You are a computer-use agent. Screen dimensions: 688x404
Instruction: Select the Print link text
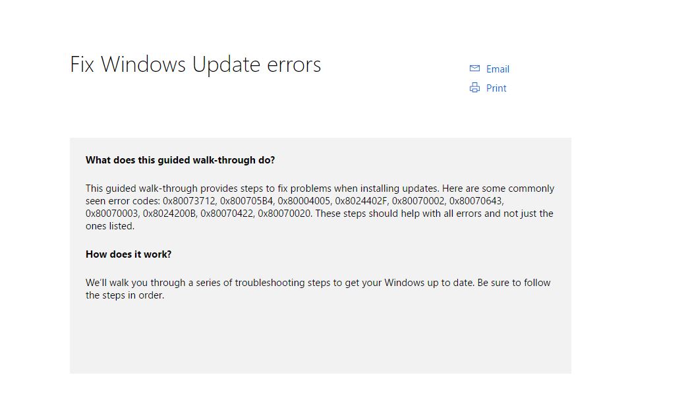coord(496,88)
